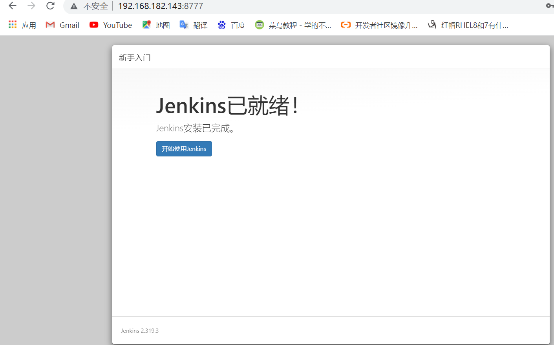The width and height of the screenshot is (554, 345).
Task: Click the Jenkins已就绪 heading
Action: tap(227, 105)
